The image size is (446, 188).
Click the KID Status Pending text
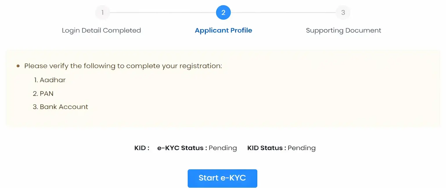[281, 148]
